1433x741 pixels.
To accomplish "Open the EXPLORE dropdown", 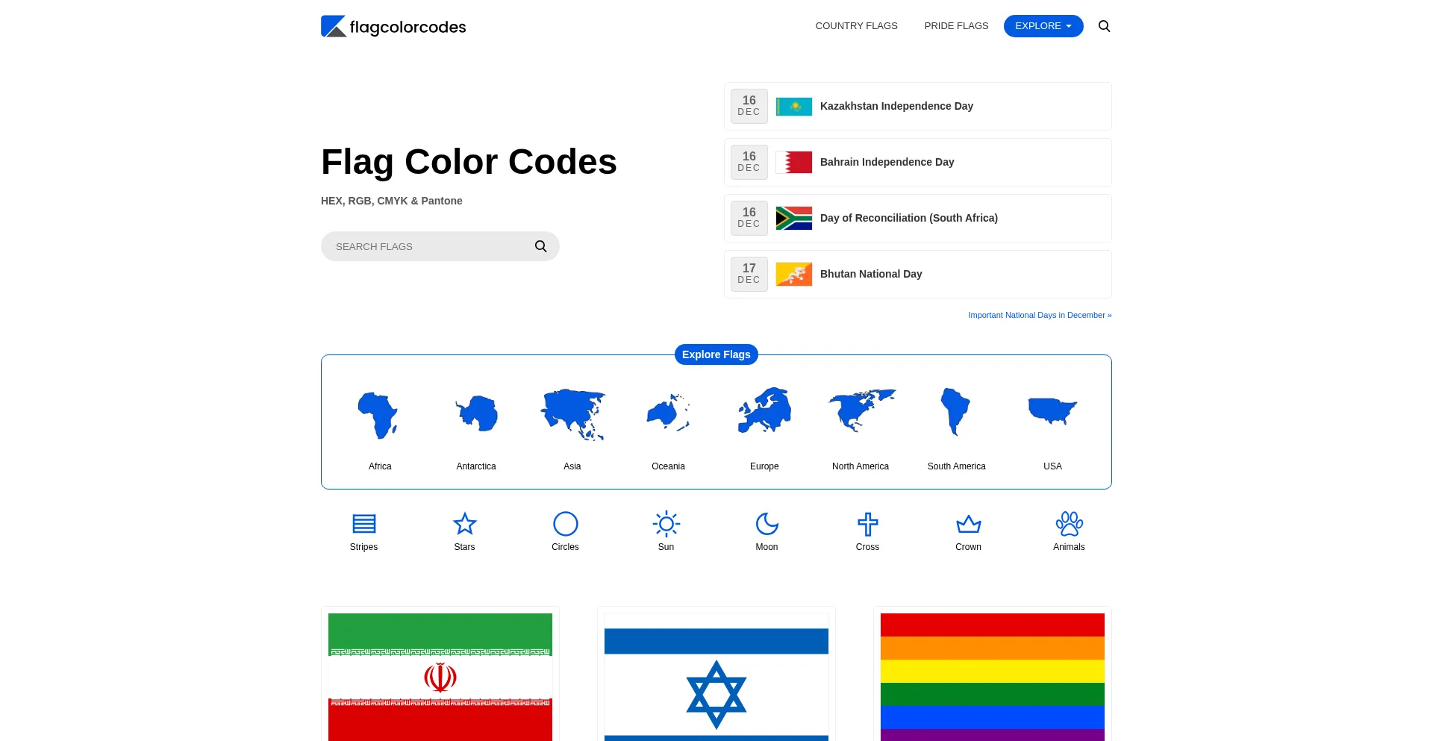I will point(1043,25).
